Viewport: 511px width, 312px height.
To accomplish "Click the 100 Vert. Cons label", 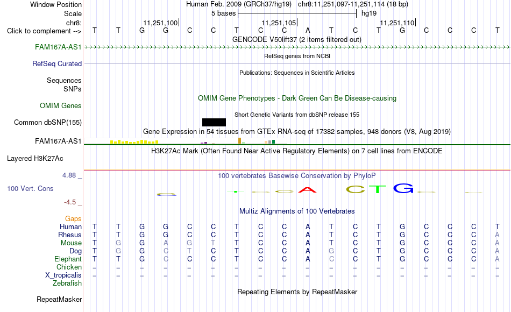I will (30, 188).
